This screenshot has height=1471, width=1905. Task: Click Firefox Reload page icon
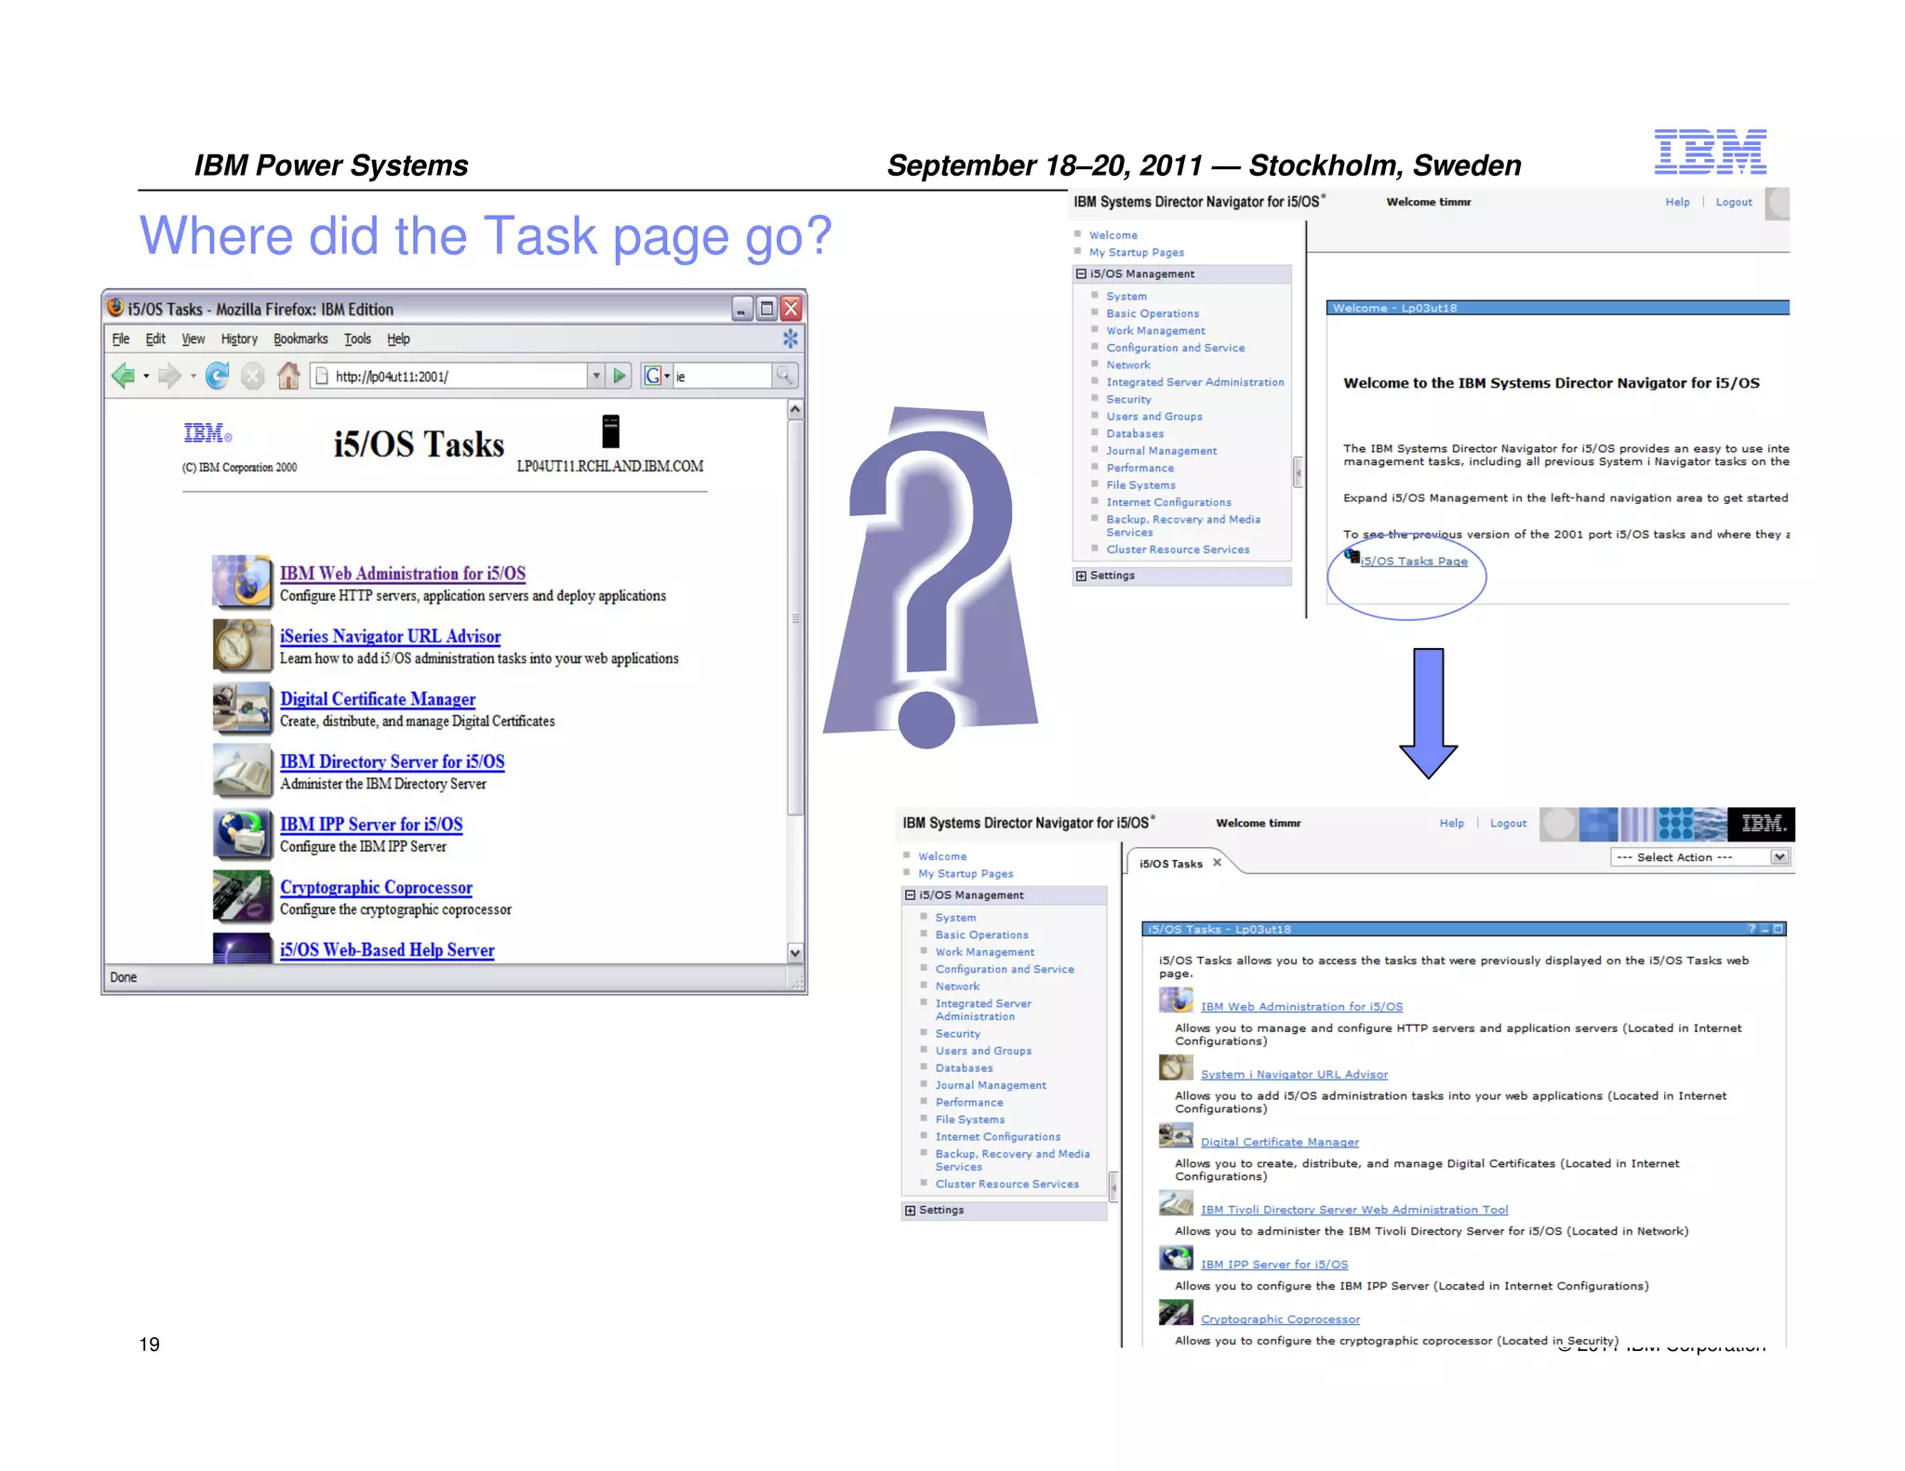pos(218,376)
